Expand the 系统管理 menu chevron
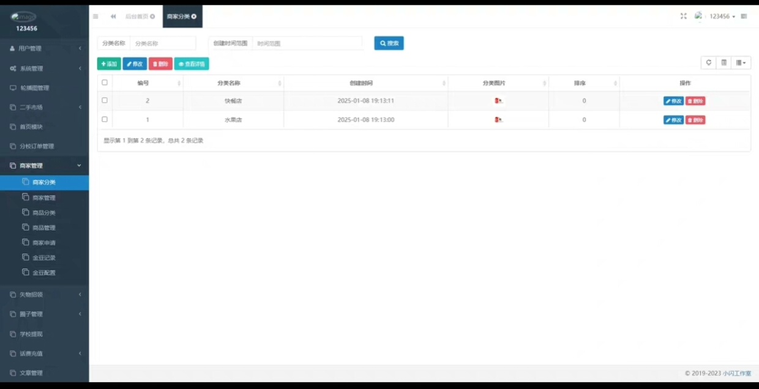 tap(80, 68)
